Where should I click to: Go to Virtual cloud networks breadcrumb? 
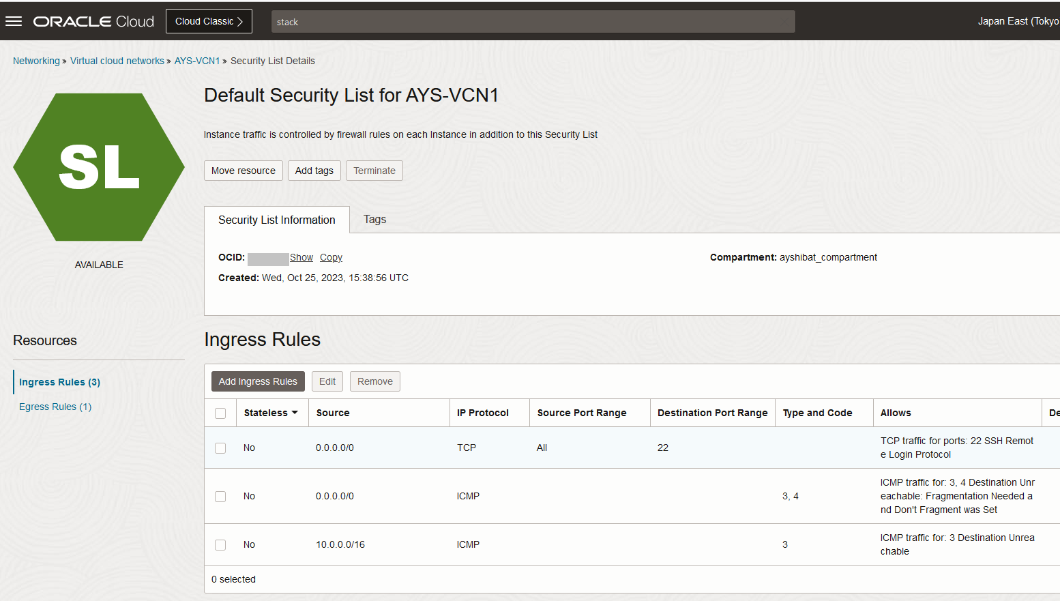tap(117, 61)
